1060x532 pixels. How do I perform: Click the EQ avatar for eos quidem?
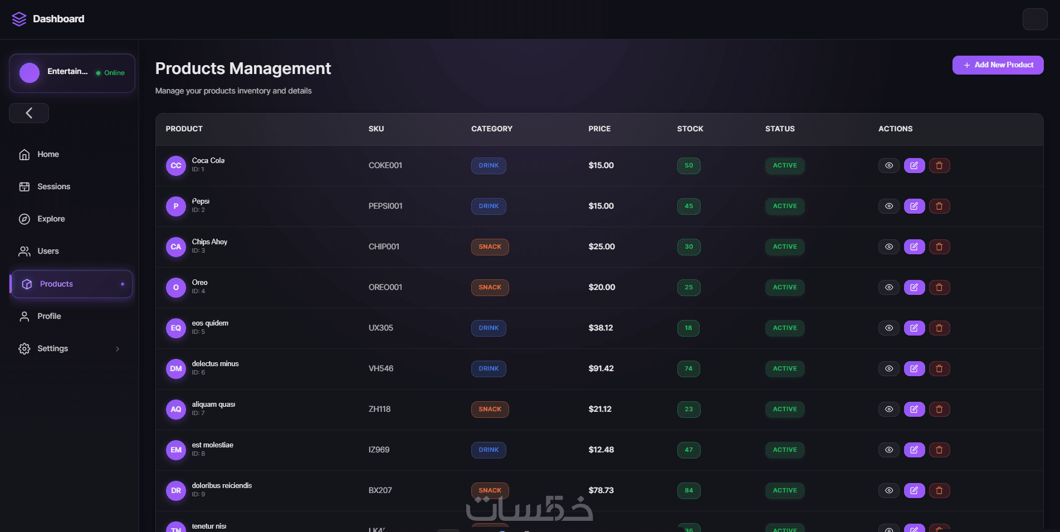tap(176, 328)
